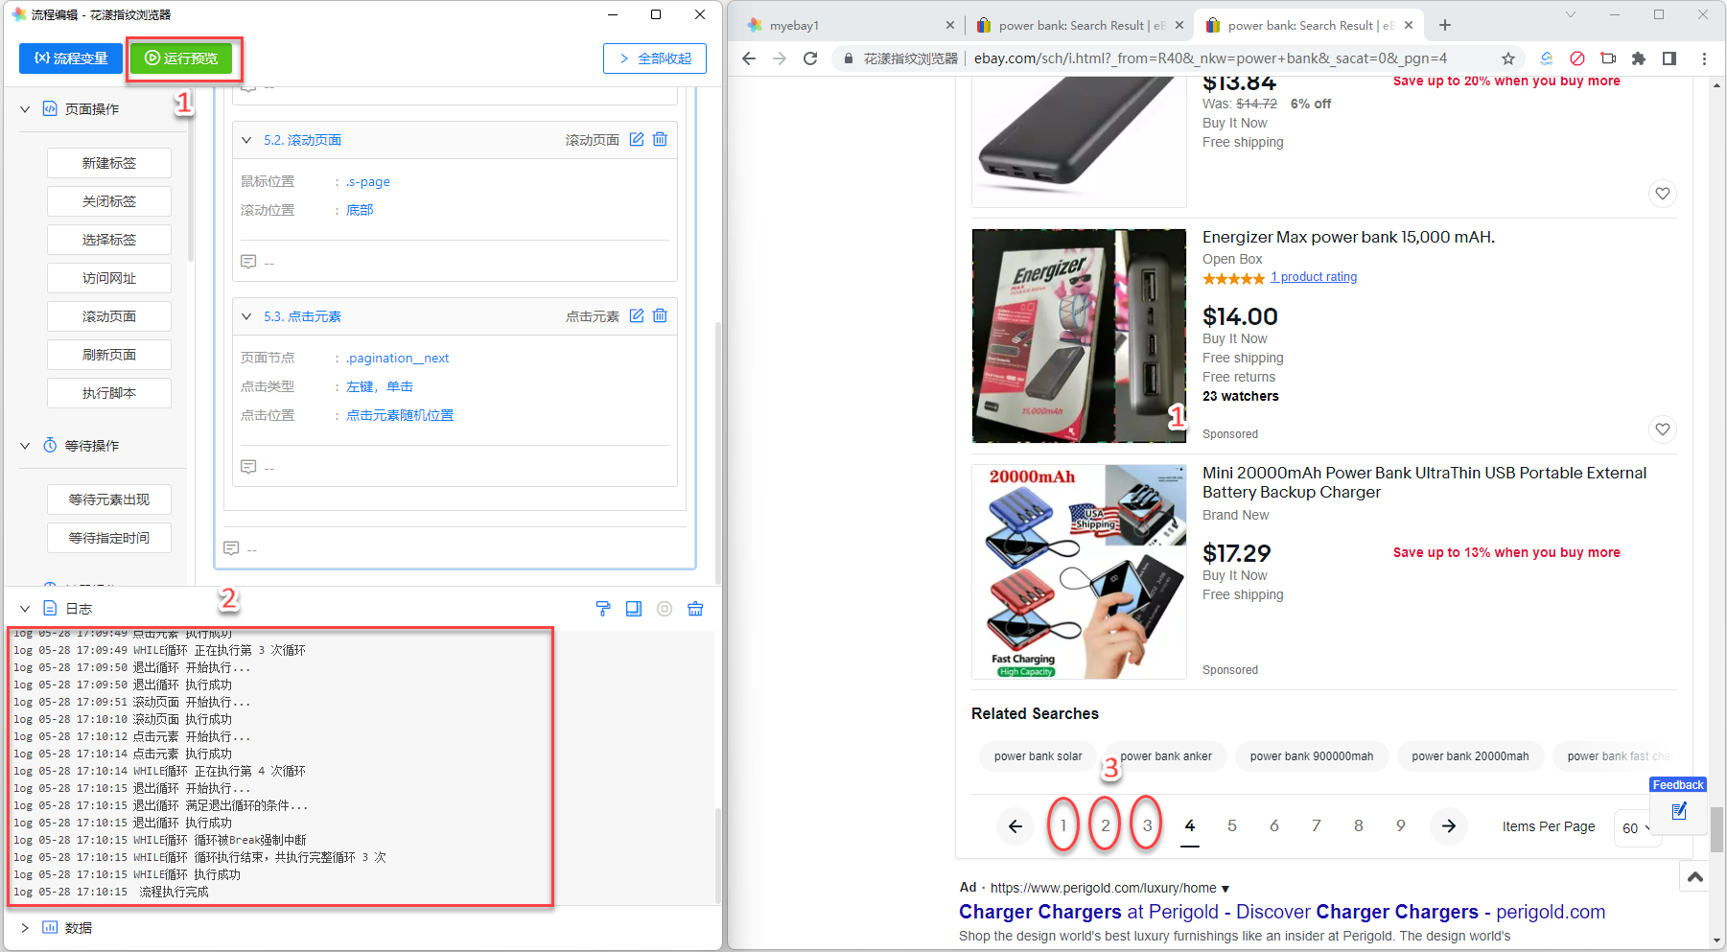Select related search power bank solar
Screen dimensions: 1727x952
tap(1038, 756)
